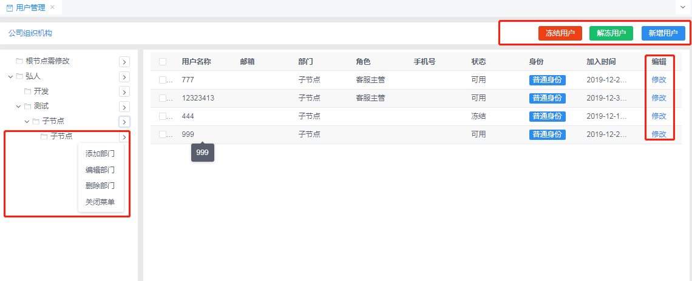Toggle the select-all checkbox in table header

[163, 62]
